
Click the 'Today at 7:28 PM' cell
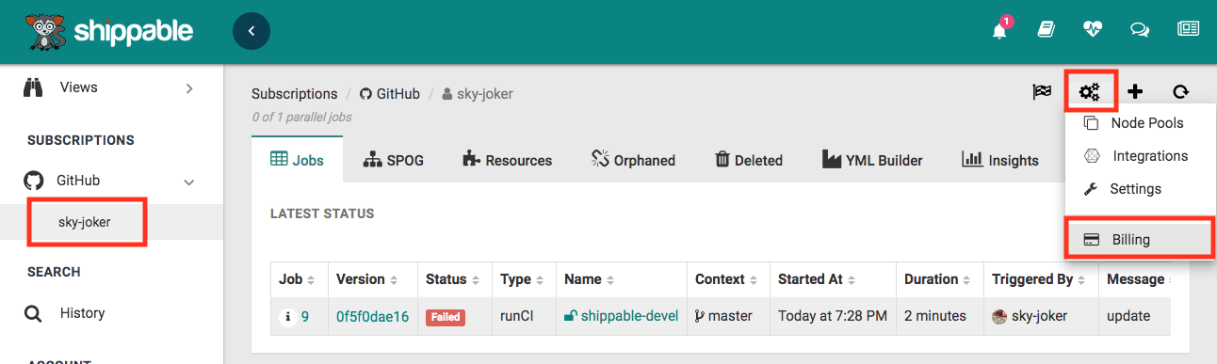(833, 316)
